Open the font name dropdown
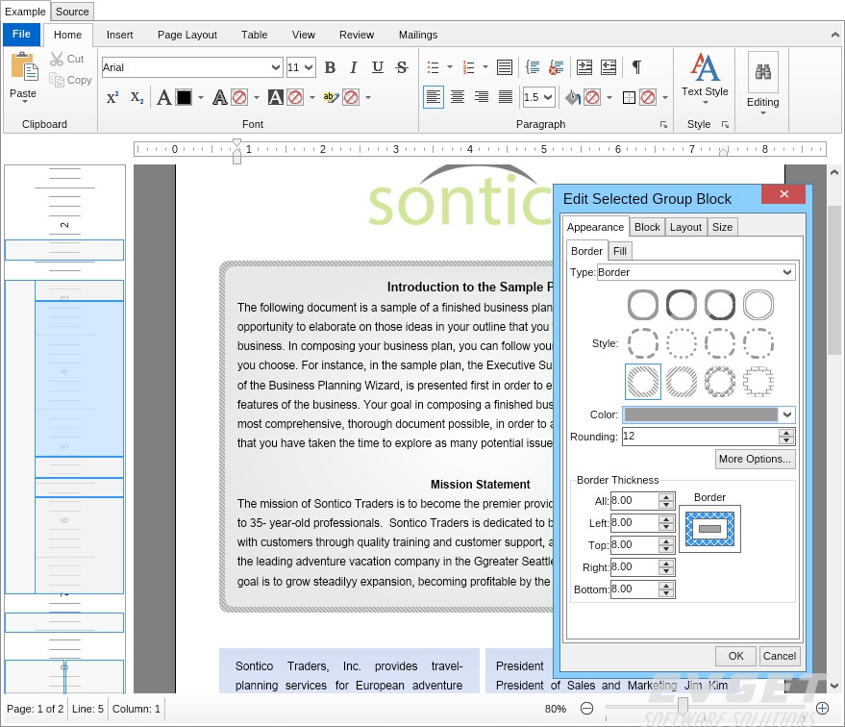The width and height of the screenshot is (845, 727). [275, 67]
